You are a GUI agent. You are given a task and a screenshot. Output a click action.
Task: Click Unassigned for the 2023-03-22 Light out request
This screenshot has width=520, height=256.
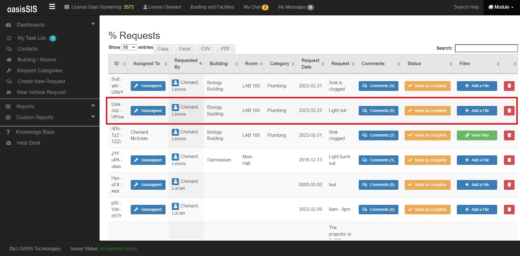pyautogui.click(x=148, y=111)
